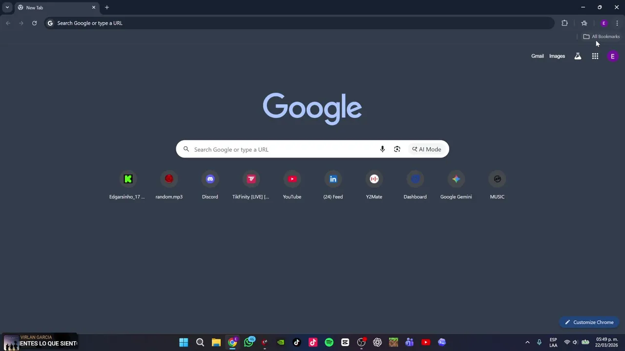The height and width of the screenshot is (351, 625).
Task: Open the Chrome three-dot menu
Action: pyautogui.click(x=617, y=23)
